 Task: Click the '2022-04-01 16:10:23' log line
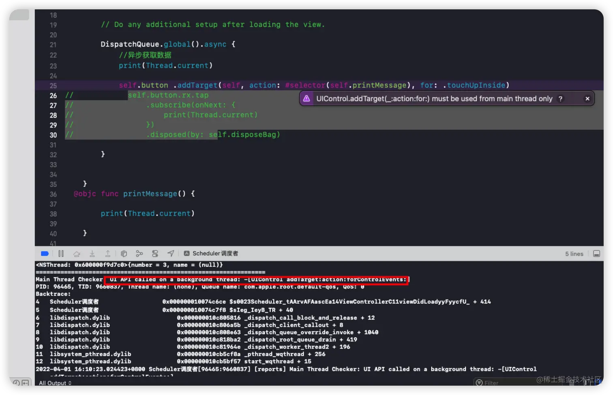pyautogui.click(x=286, y=369)
